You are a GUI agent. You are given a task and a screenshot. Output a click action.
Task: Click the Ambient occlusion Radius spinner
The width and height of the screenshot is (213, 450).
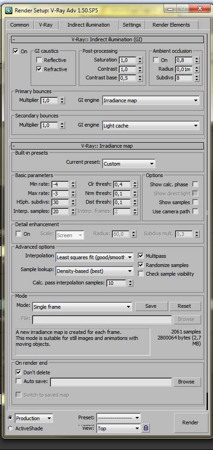coord(197,69)
